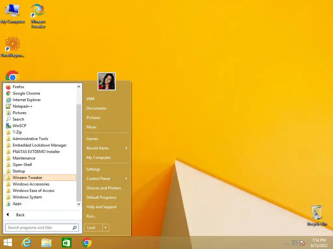Select the My Computer desktop icon
Image resolution: width=333 pixels, height=249 pixels.
point(13,13)
